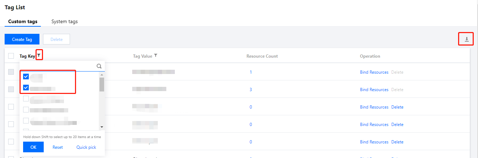Uncheck the first checked filter option
The width and height of the screenshot is (478, 158).
(x=26, y=77)
